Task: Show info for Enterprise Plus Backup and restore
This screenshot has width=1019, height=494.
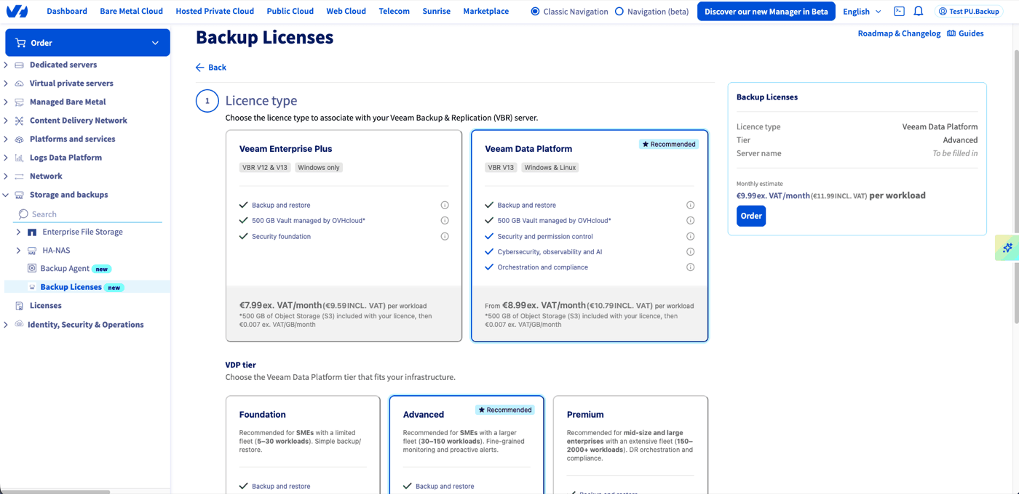Action: 445,205
